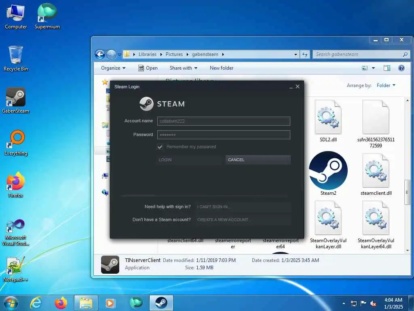414x311 pixels.
Task: Select the Everything desktop shortcut
Action: 16,143
